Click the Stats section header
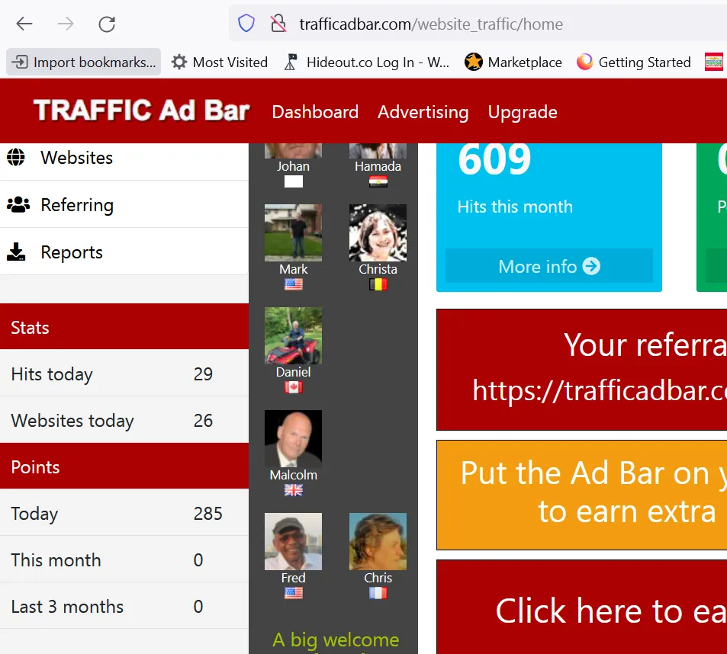727x654 pixels. tap(124, 327)
